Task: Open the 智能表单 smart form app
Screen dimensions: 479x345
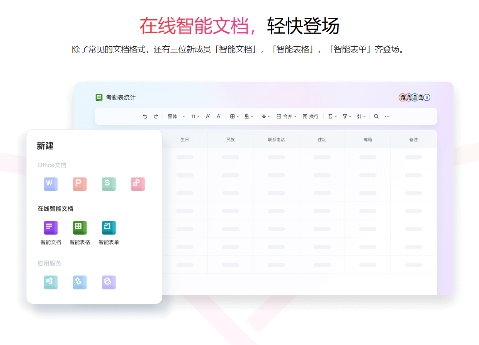Action: pos(109,228)
